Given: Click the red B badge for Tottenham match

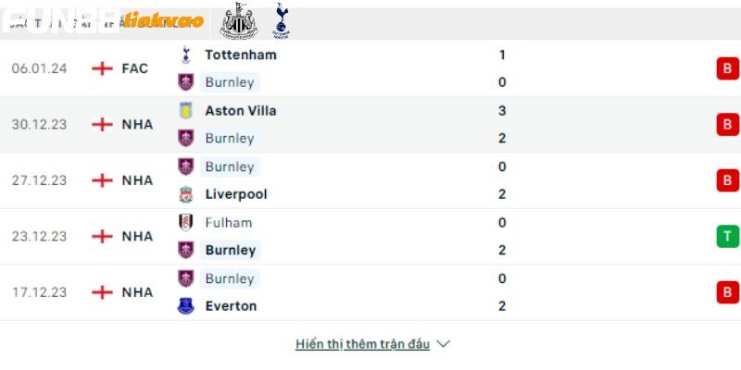Looking at the screenshot, I should tap(728, 68).
